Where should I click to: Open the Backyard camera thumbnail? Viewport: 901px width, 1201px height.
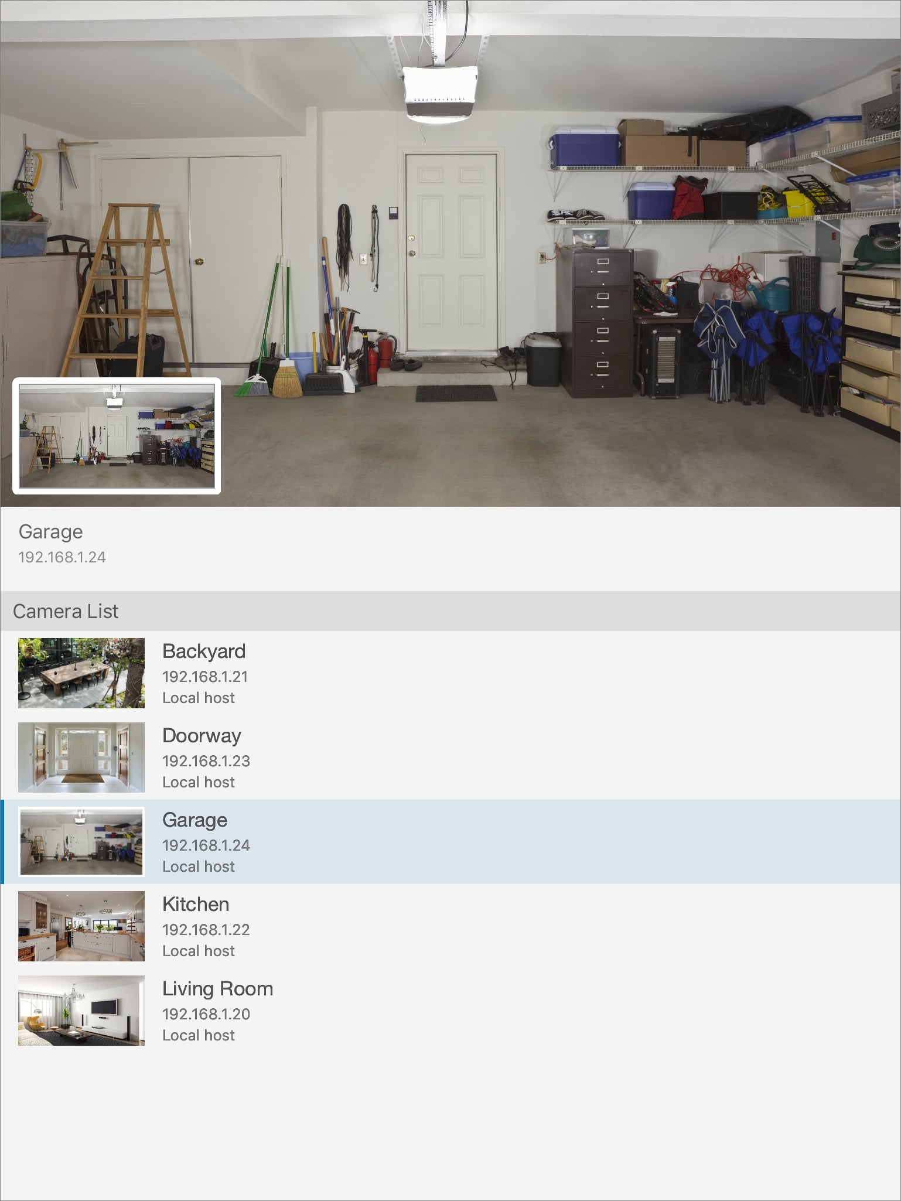point(81,673)
